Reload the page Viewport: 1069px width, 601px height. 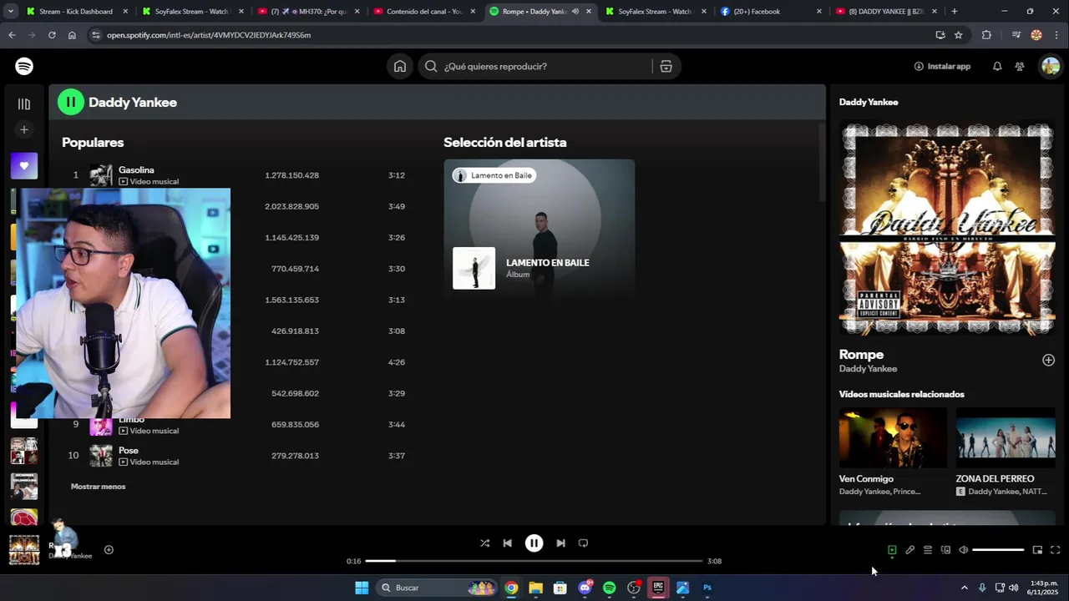tap(52, 35)
